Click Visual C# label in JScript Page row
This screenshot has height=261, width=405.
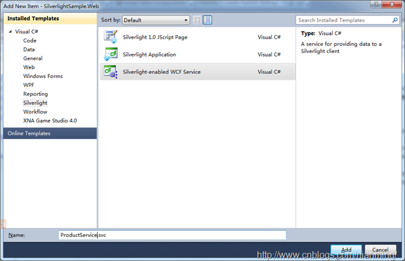tap(269, 37)
